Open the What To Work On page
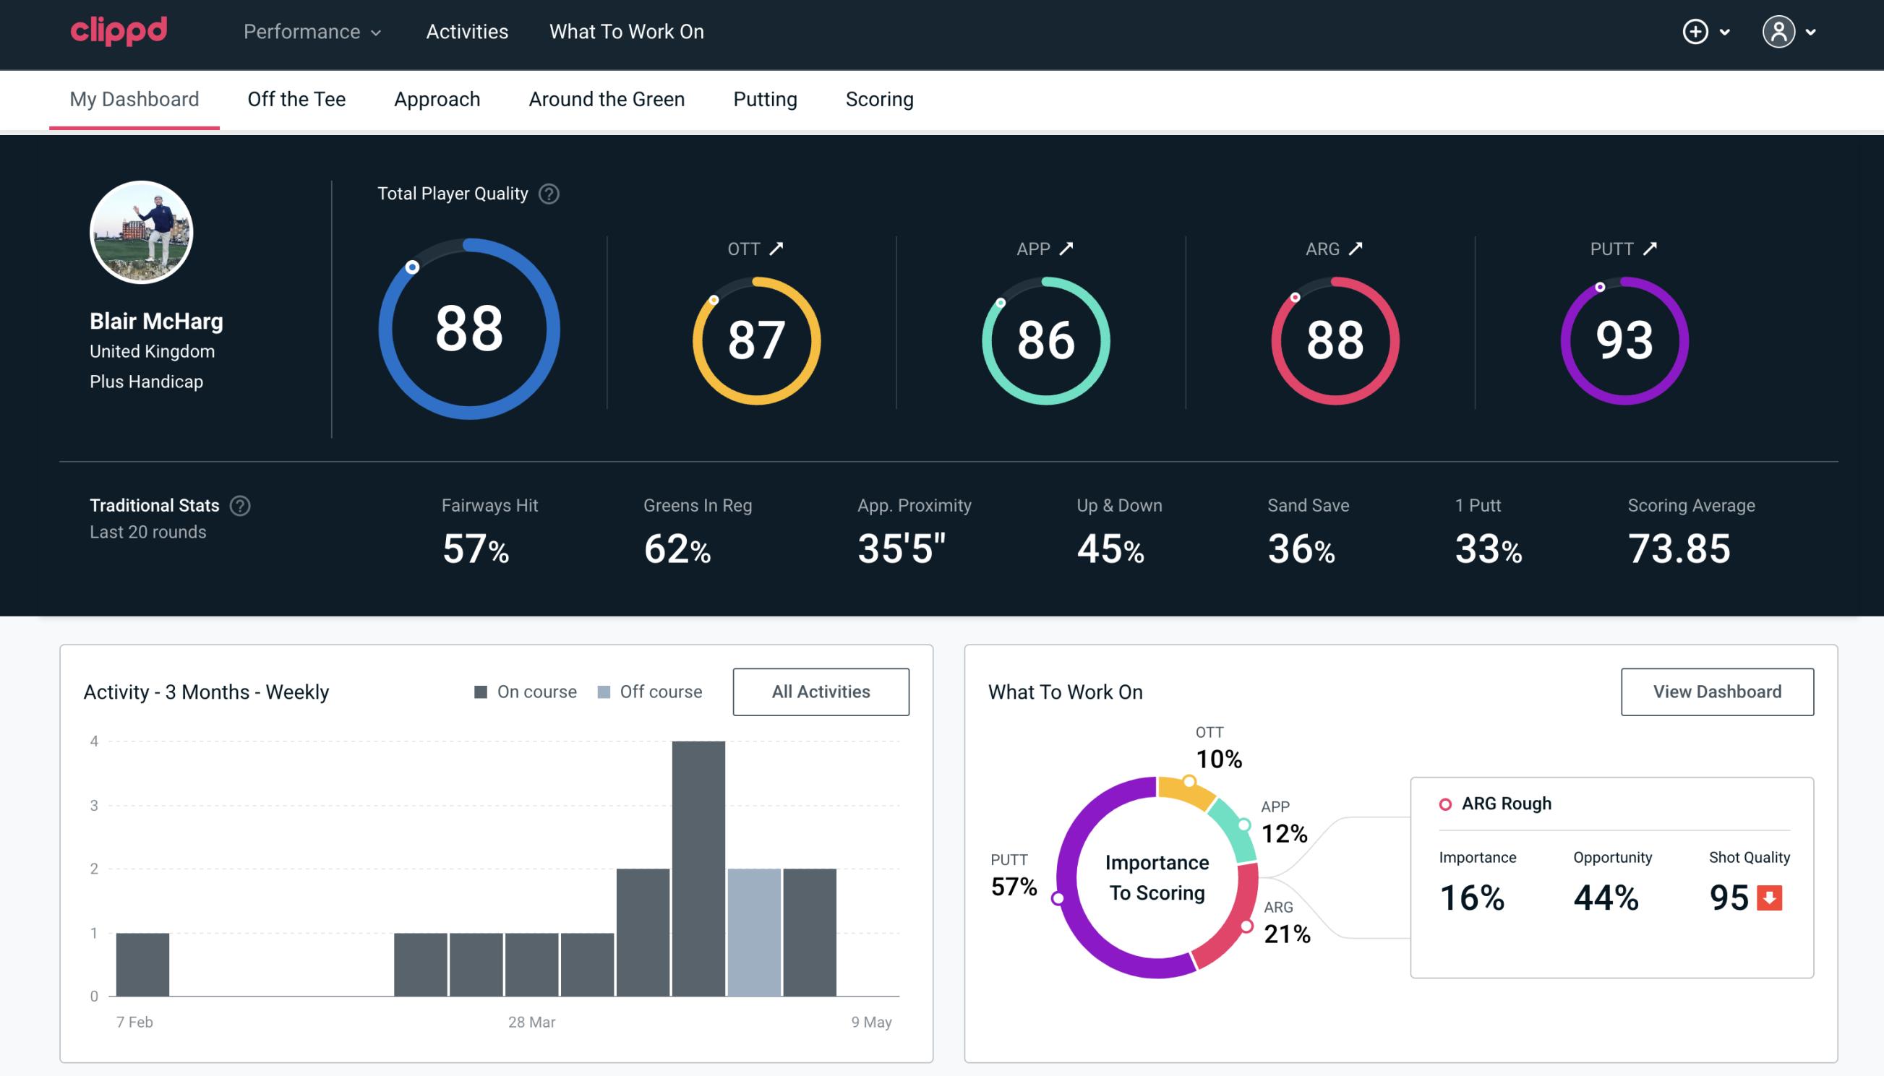This screenshot has width=1884, height=1076. point(625,33)
